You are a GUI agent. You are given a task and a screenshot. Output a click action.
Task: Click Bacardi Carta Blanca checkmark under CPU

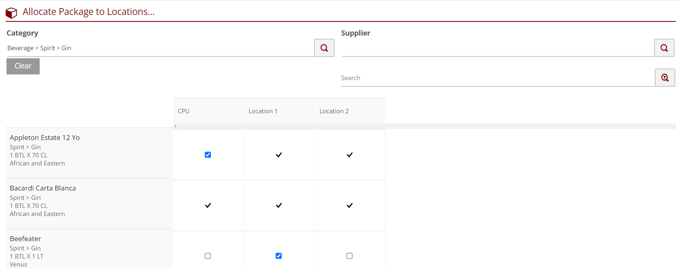point(208,205)
